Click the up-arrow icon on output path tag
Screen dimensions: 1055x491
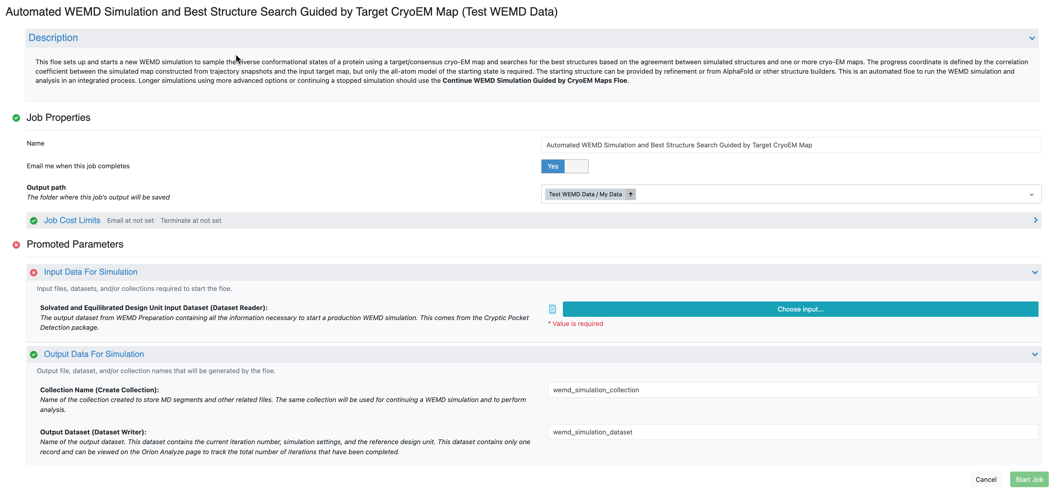[631, 195]
